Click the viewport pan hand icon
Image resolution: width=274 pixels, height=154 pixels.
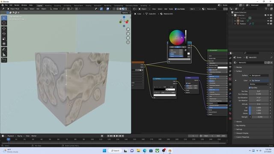pyautogui.click(x=128, y=34)
